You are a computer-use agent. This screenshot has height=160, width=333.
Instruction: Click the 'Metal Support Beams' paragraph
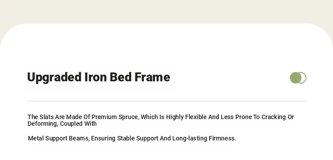132,138
